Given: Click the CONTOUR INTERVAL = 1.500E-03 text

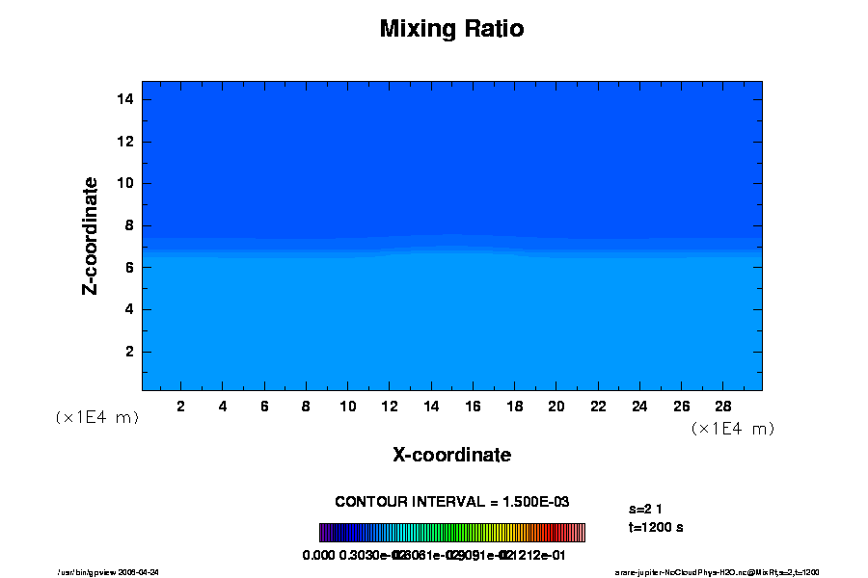Looking at the screenshot, I should (x=451, y=502).
